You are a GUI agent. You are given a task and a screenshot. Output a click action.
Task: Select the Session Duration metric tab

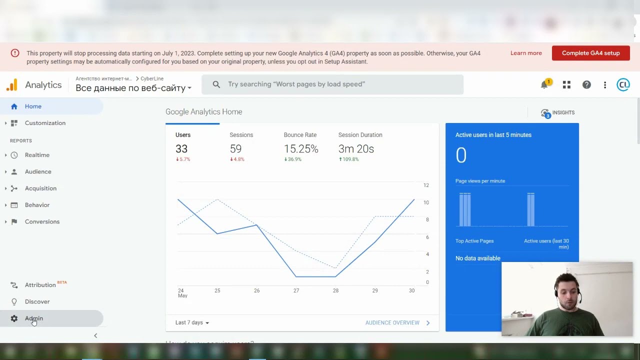[x=360, y=146]
